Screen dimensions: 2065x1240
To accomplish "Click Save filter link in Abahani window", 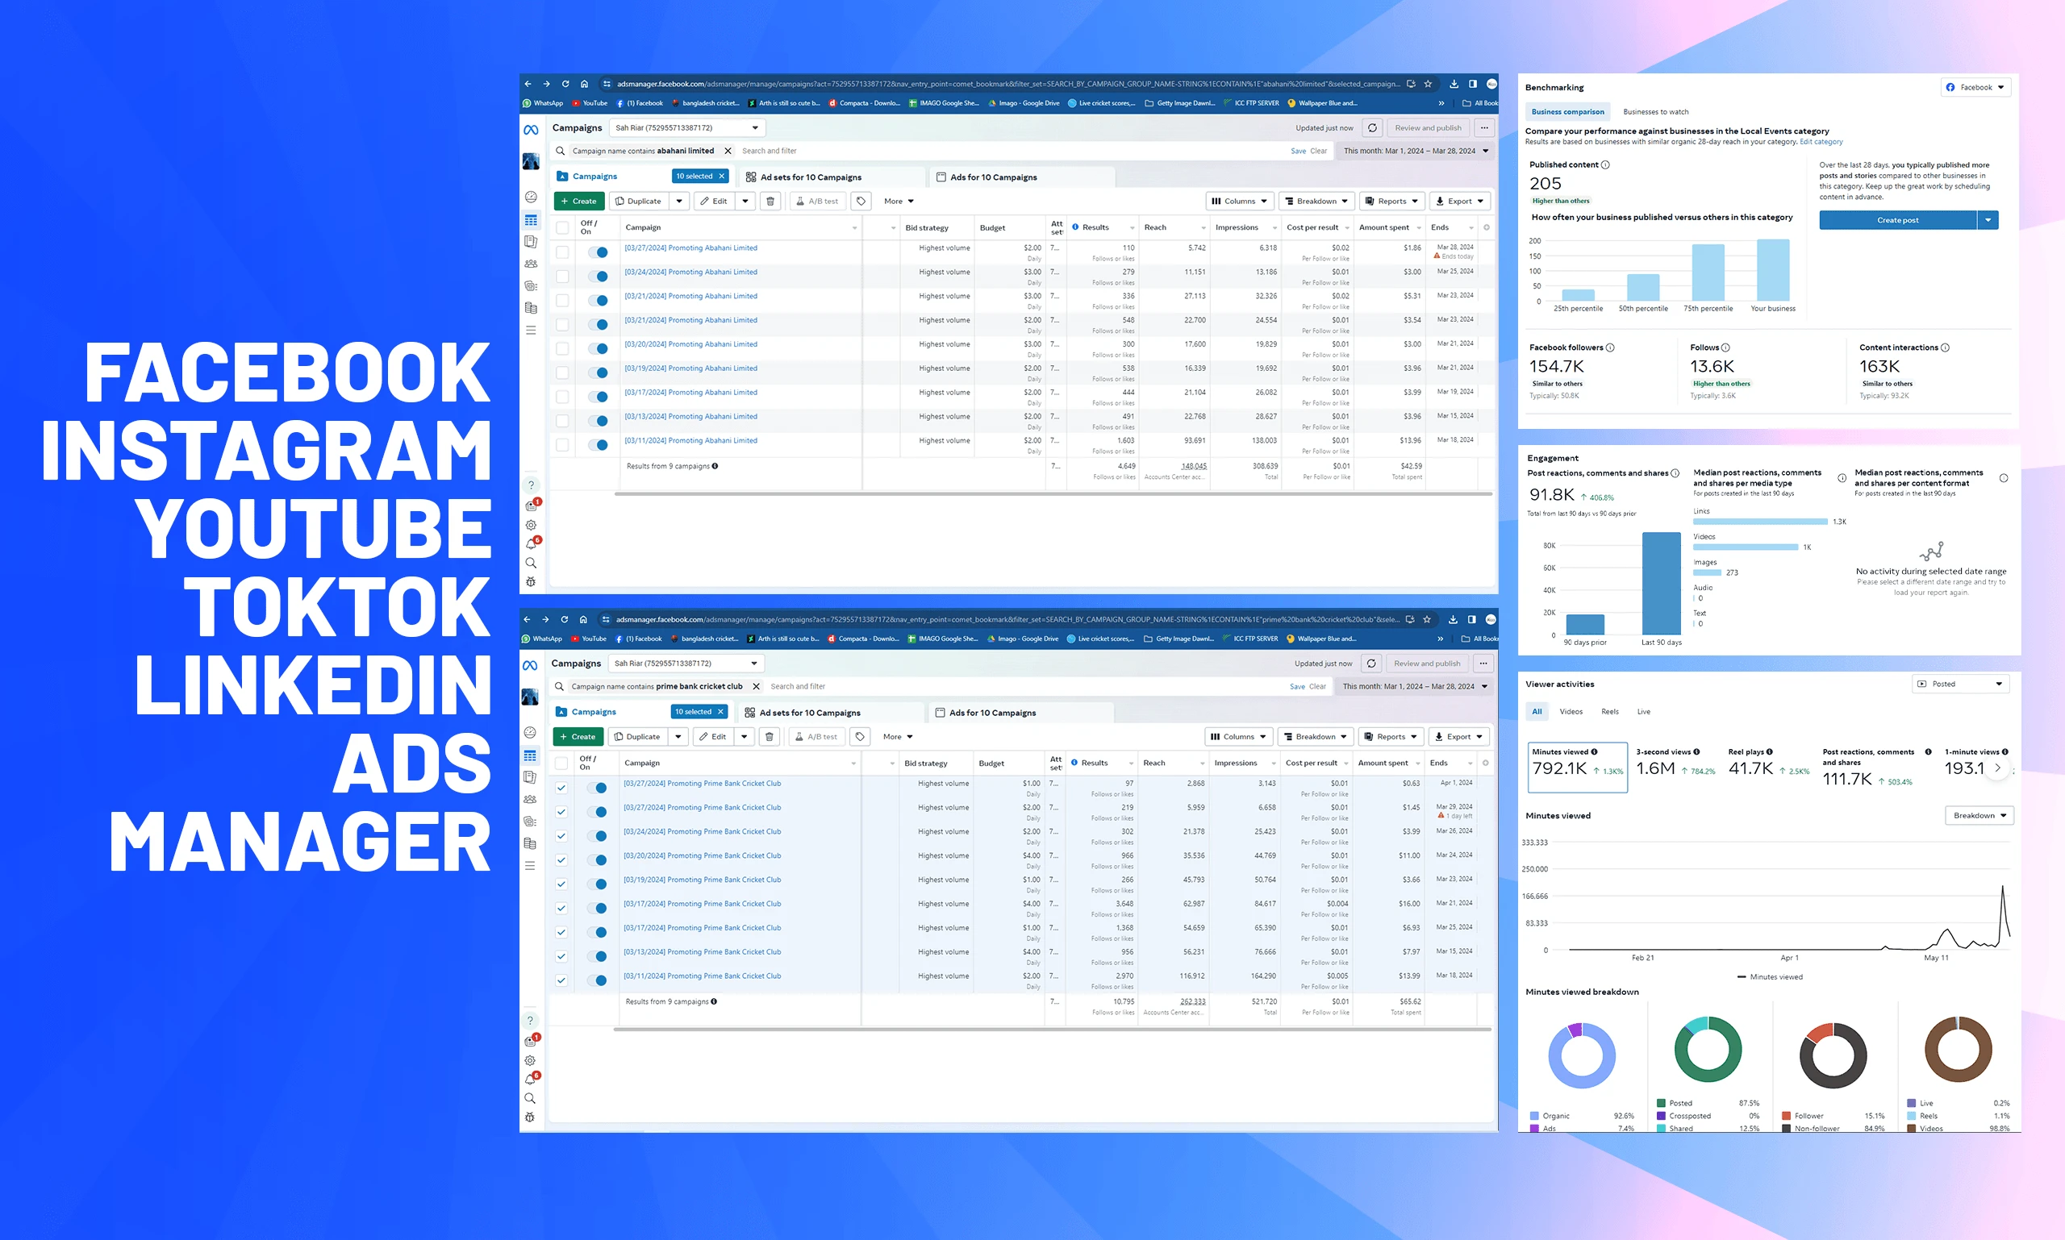I will pyautogui.click(x=1298, y=152).
